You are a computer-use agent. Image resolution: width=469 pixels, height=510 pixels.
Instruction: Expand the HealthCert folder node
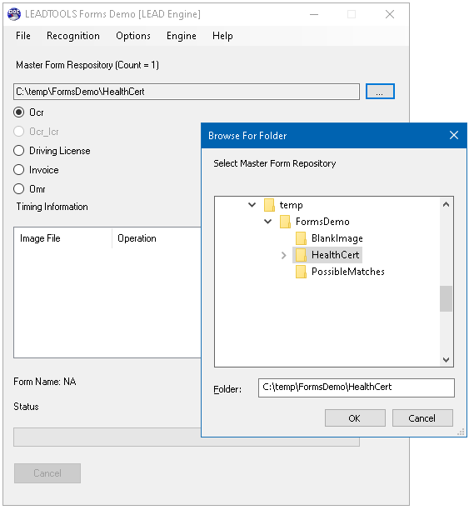[283, 255]
